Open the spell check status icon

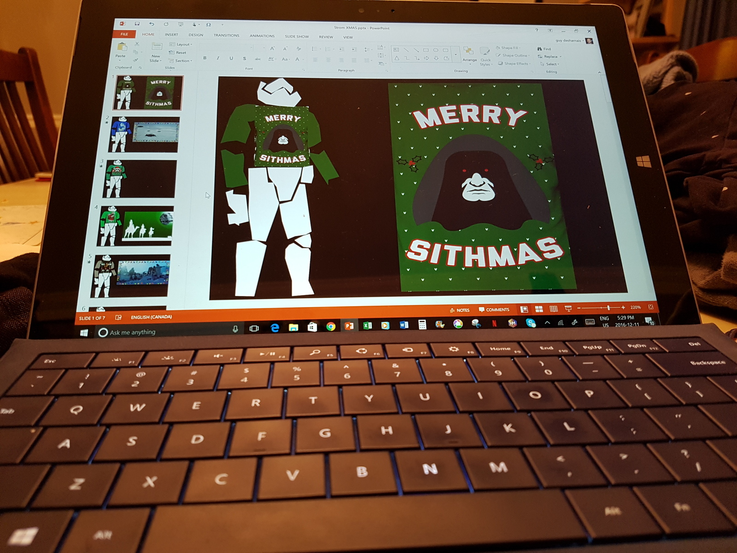(118, 318)
